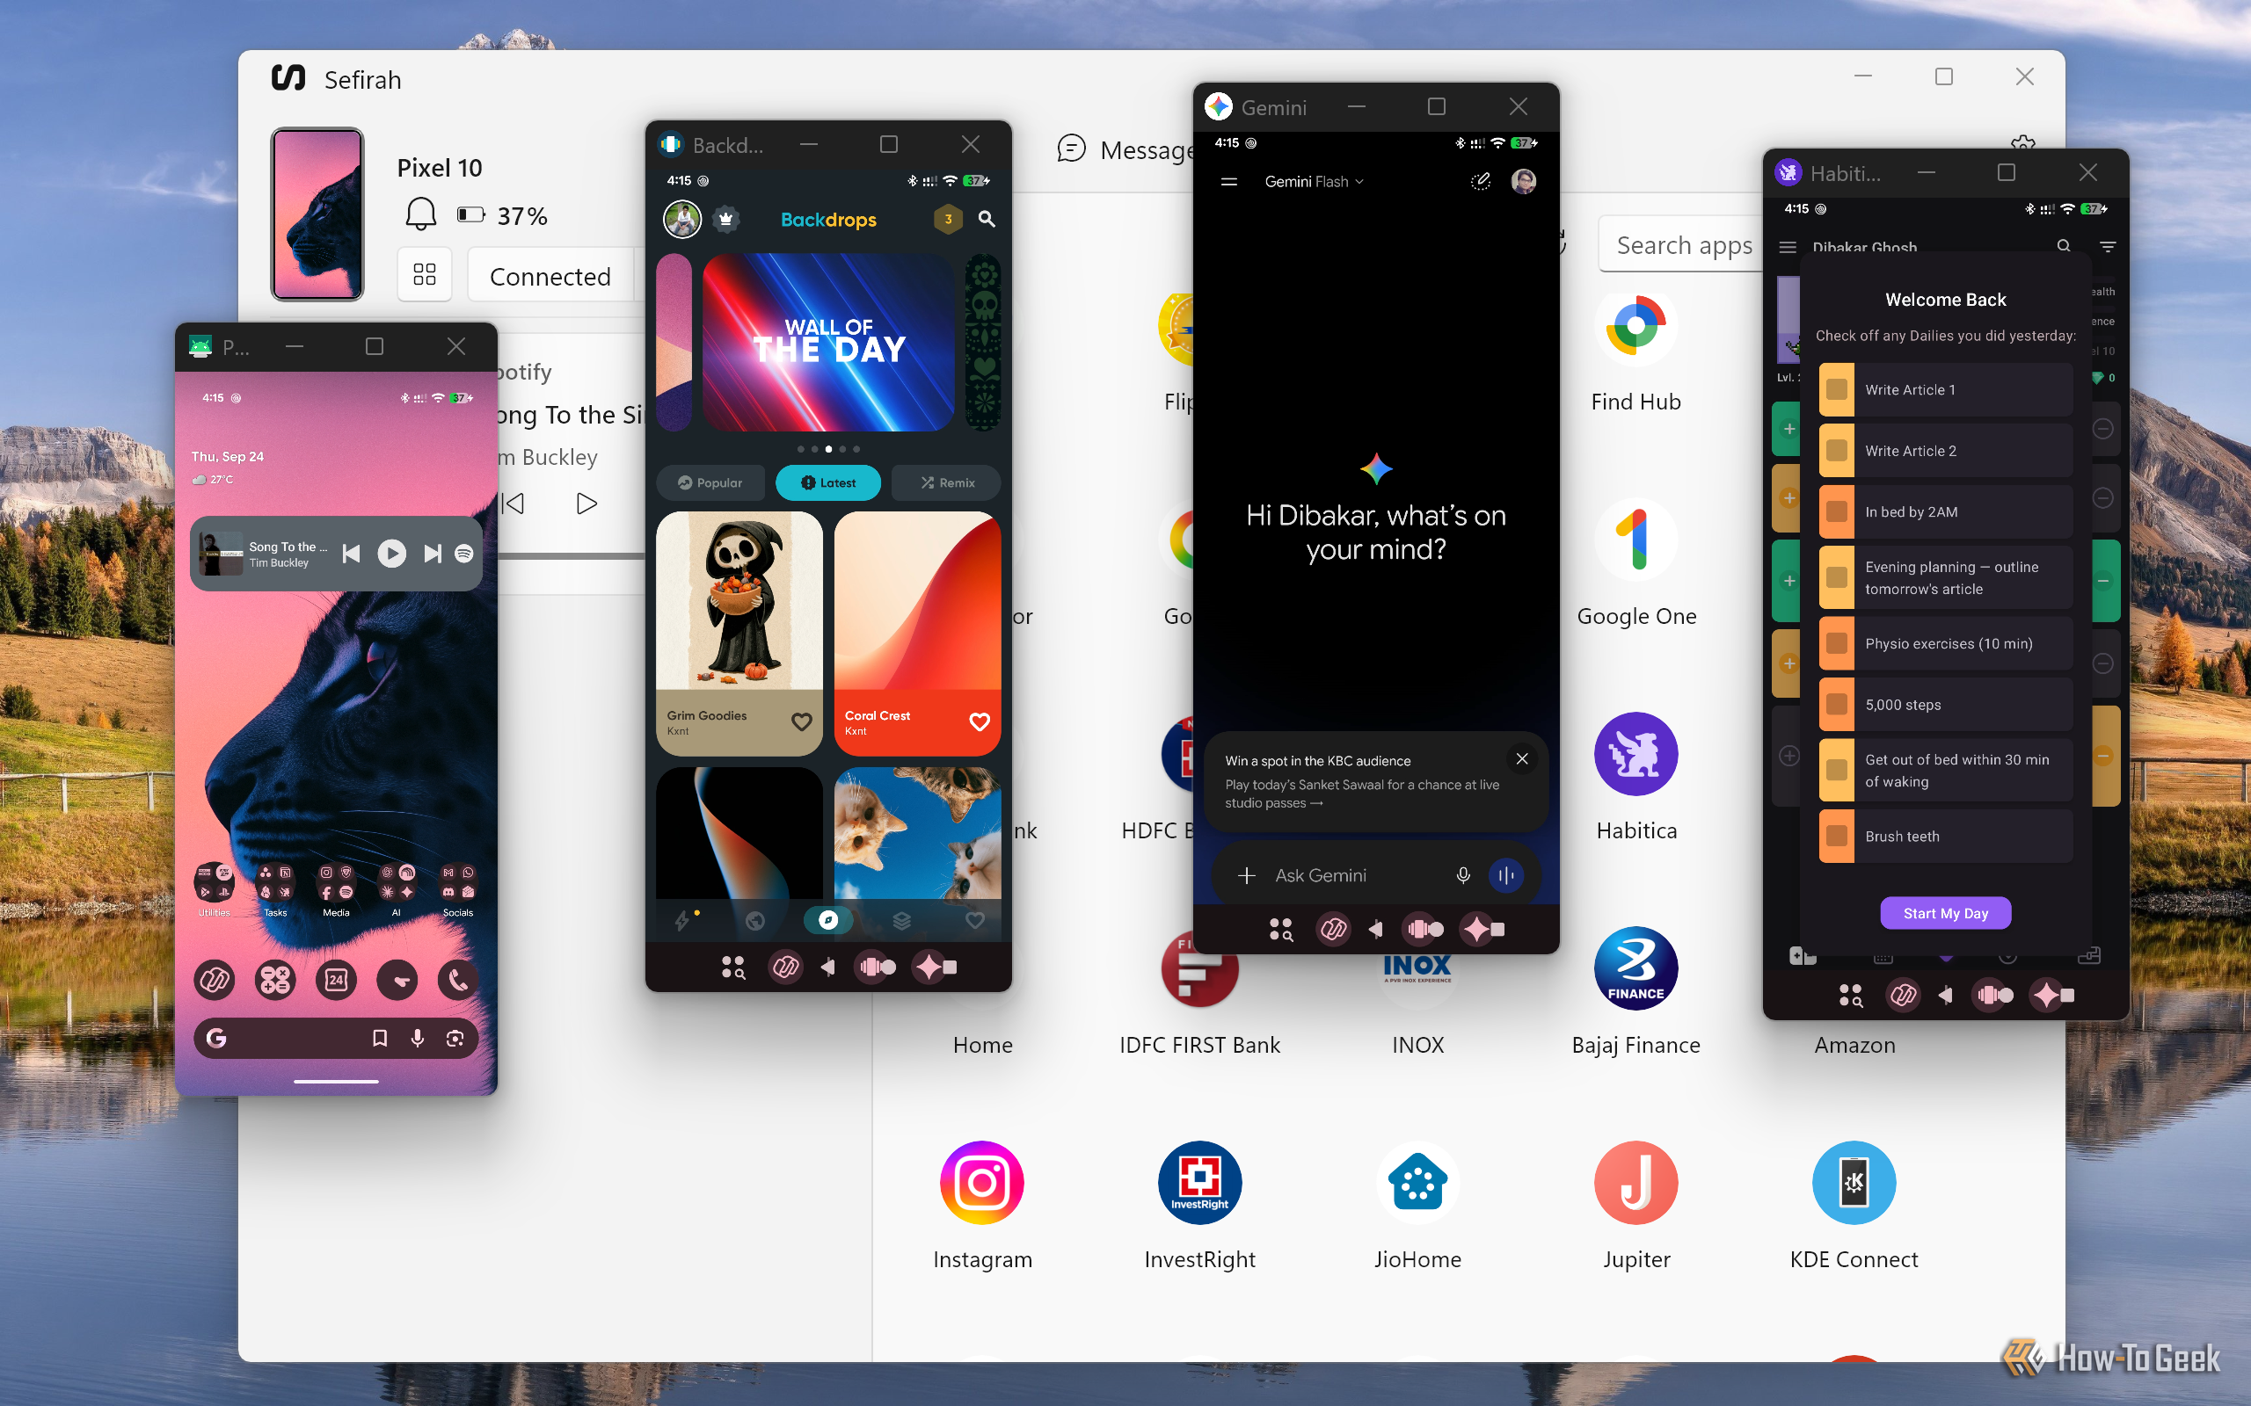Open the Habitica filter icon
Viewport: 2251px width, 1406px height.
point(2108,246)
